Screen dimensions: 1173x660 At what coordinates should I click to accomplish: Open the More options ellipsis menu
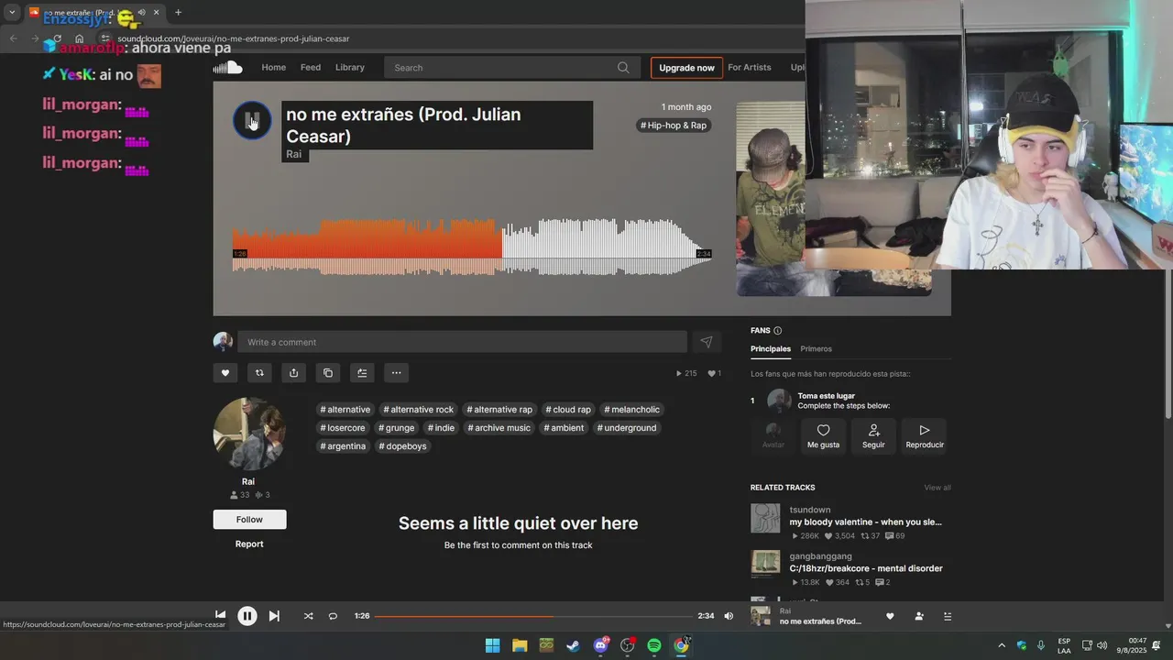point(396,372)
